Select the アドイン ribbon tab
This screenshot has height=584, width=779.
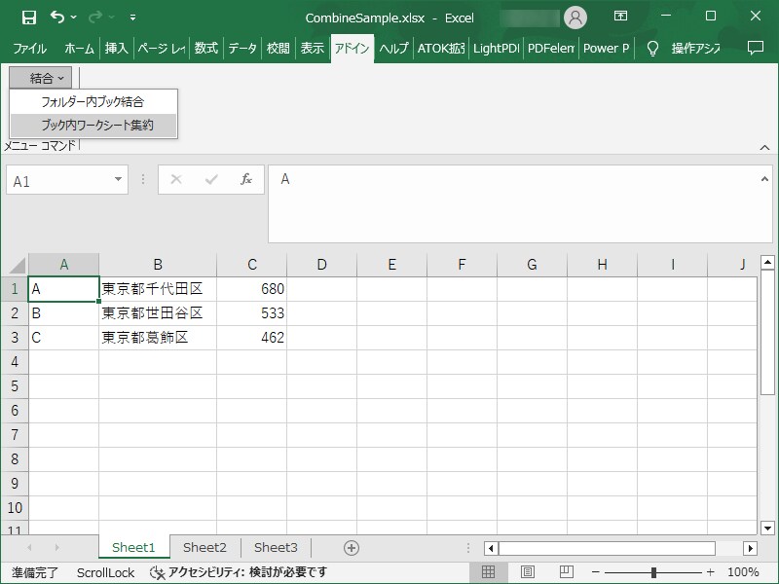352,48
